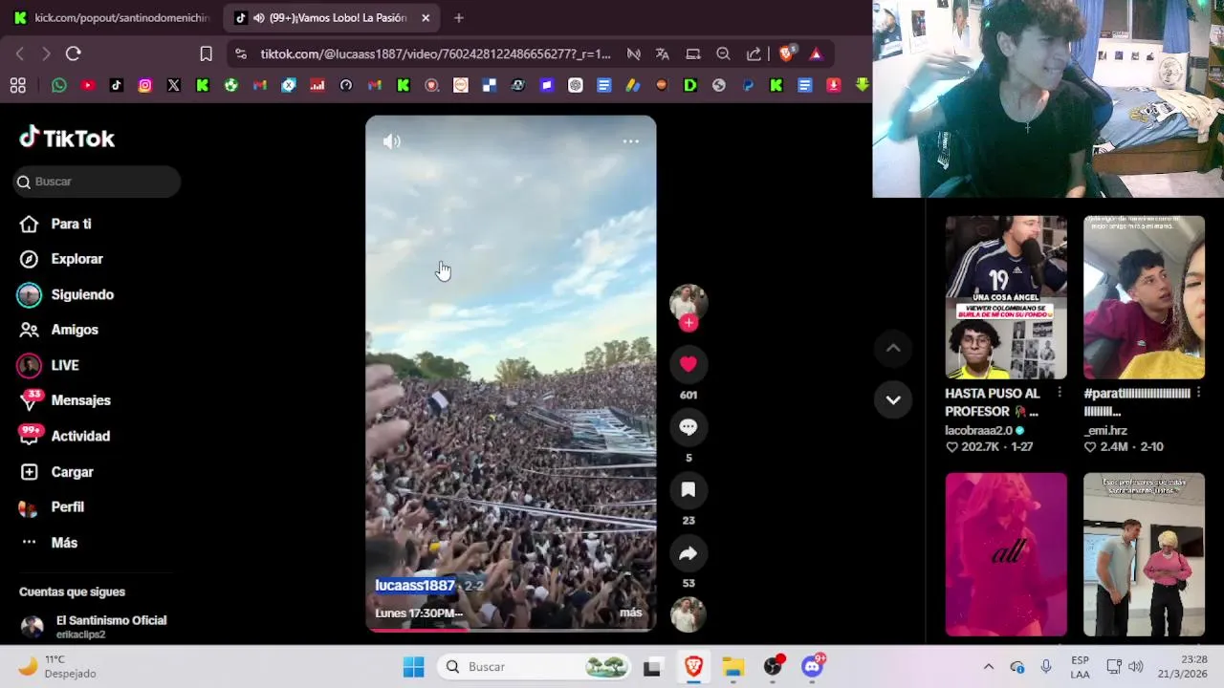Open the music disc avatar below share

pyautogui.click(x=687, y=614)
